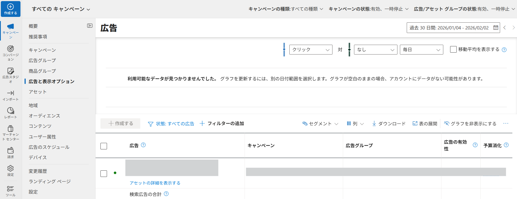Expand the すべてのキャンペーン selector
The height and width of the screenshot is (199, 517).
pos(61,9)
